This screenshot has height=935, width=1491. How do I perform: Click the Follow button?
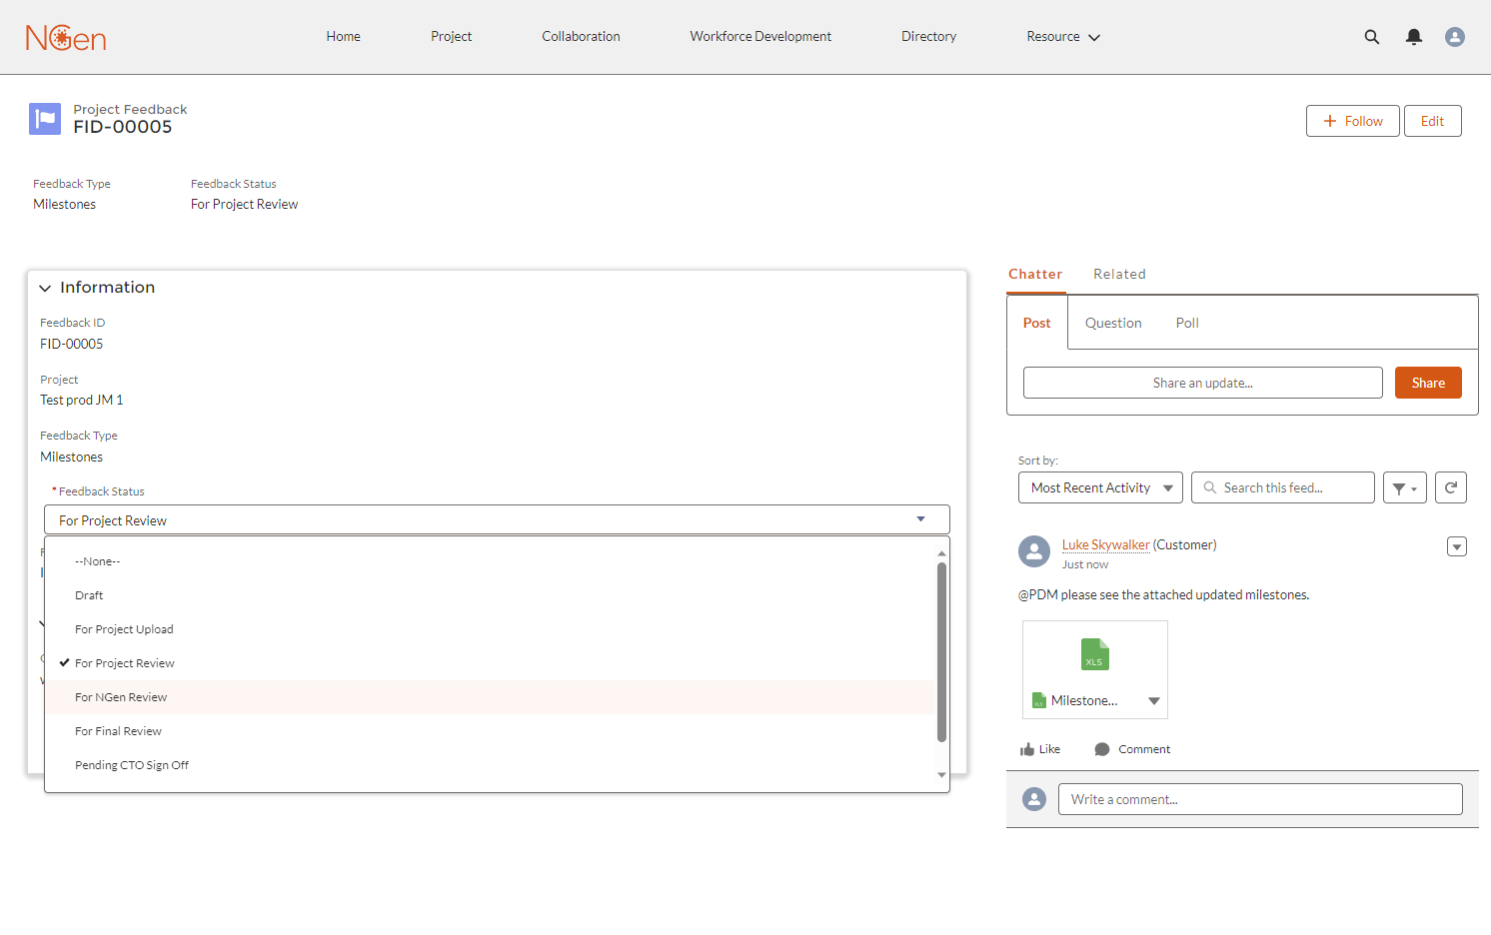point(1353,121)
